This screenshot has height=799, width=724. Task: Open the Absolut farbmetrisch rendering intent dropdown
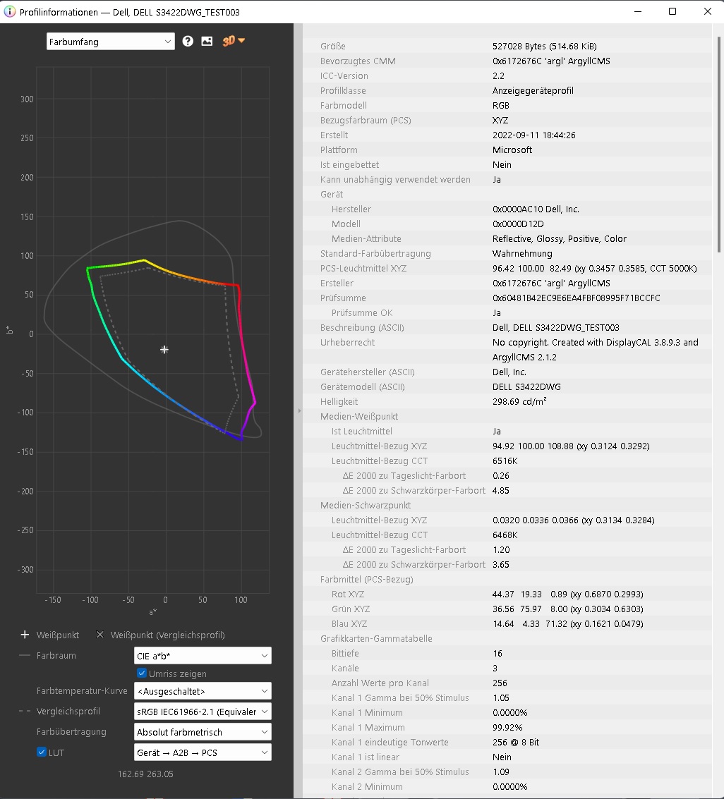click(x=203, y=732)
